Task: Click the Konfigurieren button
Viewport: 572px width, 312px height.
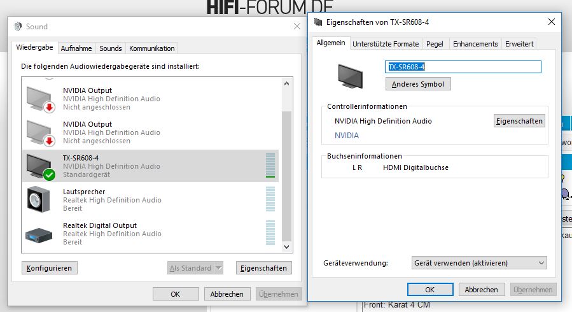Action: coord(49,268)
